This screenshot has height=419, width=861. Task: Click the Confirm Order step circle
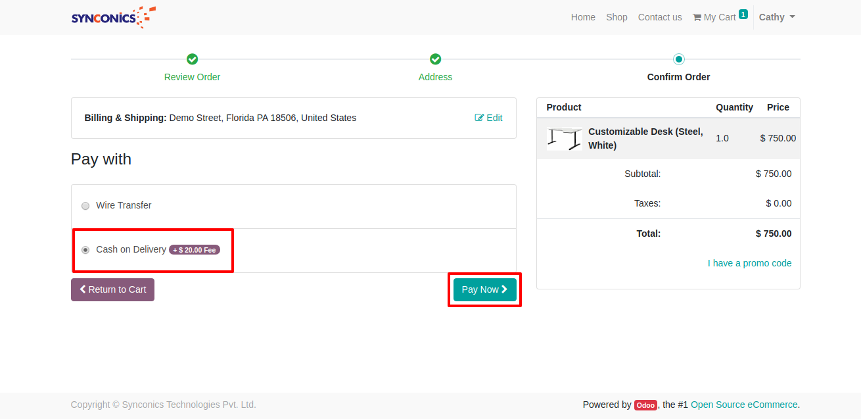[x=678, y=59]
